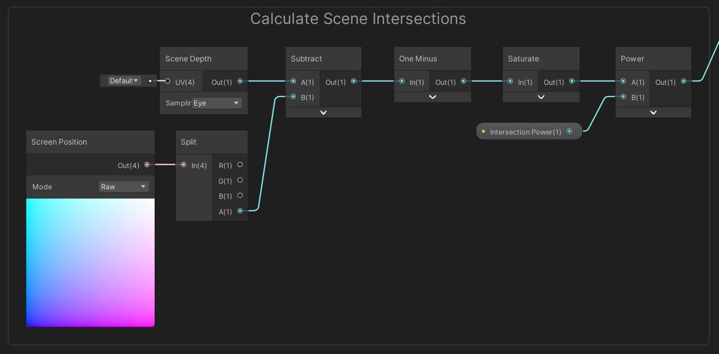Click the One Minus In(1) input port
Image resolution: width=719 pixels, height=354 pixels.
[x=402, y=82]
